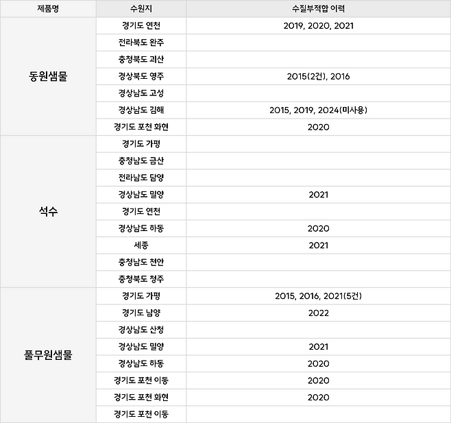The image size is (451, 423).
Task: Select the 풀무원샘물 product cell
Action: [x=48, y=355]
